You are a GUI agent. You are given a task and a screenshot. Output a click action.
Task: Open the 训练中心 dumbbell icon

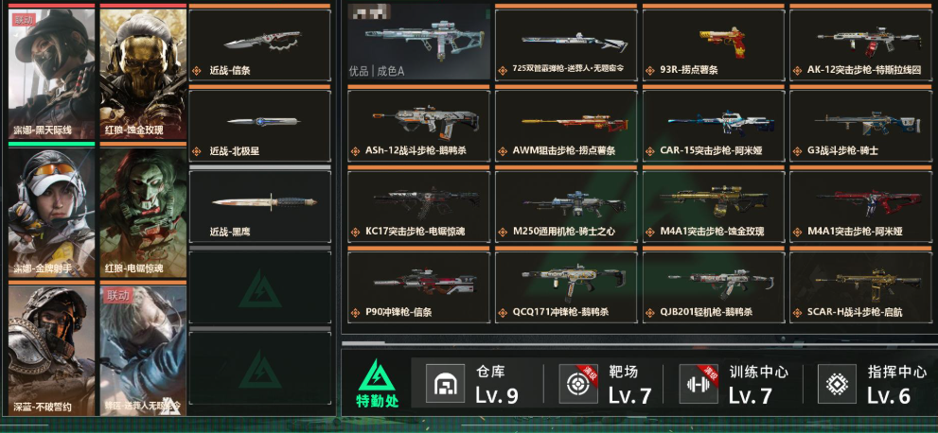(699, 383)
